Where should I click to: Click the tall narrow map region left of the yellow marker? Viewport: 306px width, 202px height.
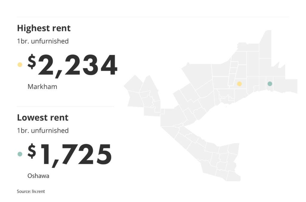click(x=232, y=73)
